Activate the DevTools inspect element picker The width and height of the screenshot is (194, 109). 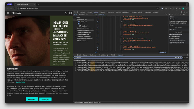pyautogui.click(x=75, y=12)
